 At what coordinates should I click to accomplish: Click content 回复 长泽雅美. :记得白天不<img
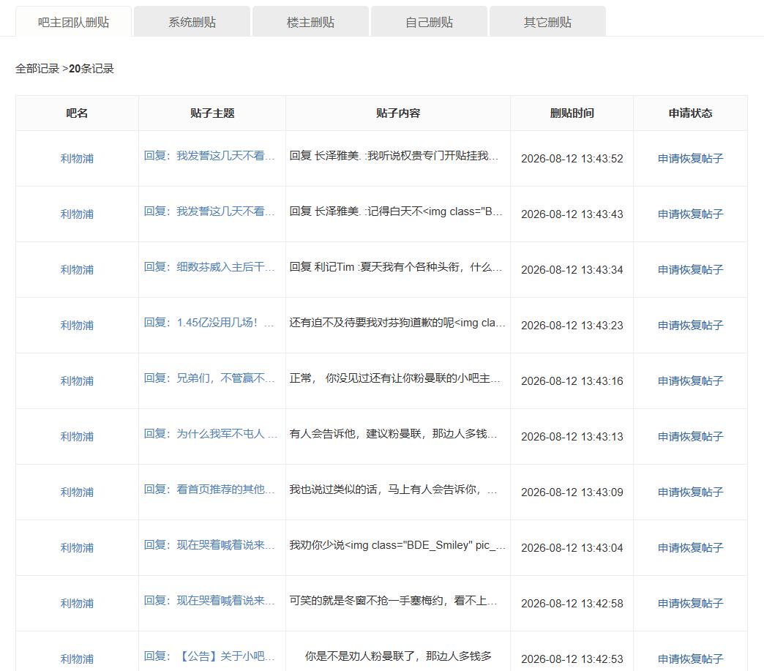point(396,211)
